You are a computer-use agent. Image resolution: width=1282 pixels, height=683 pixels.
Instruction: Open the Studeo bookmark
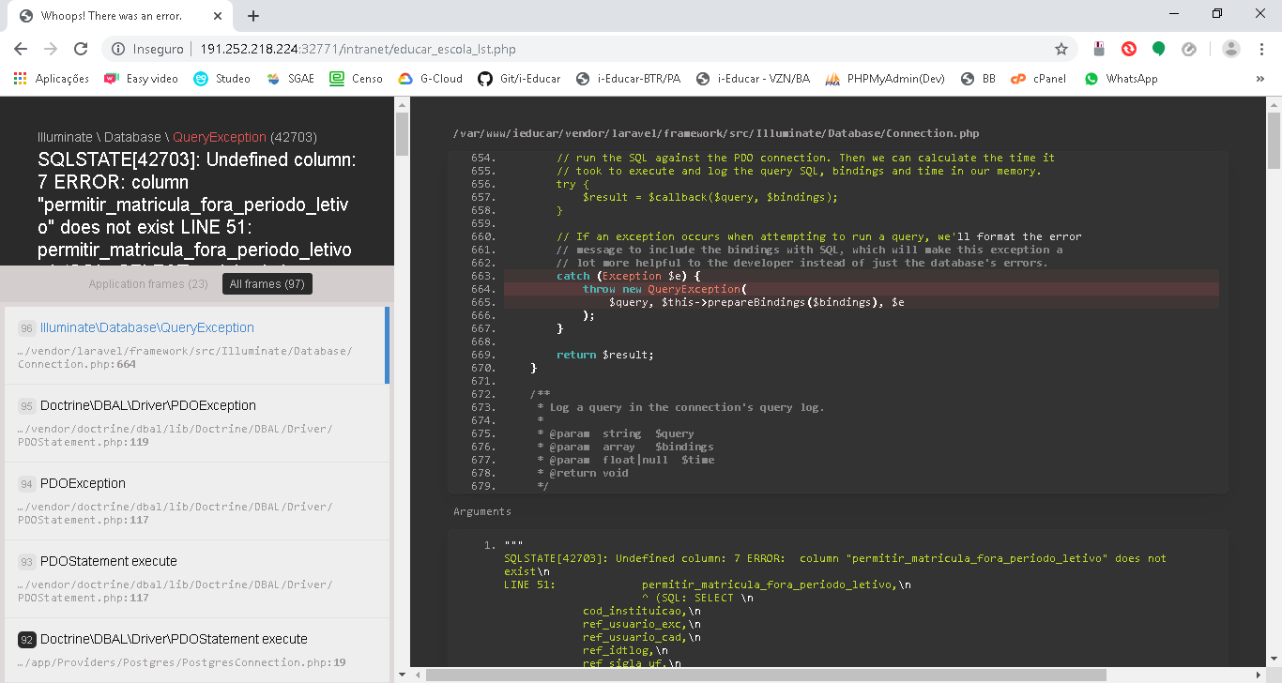point(222,79)
